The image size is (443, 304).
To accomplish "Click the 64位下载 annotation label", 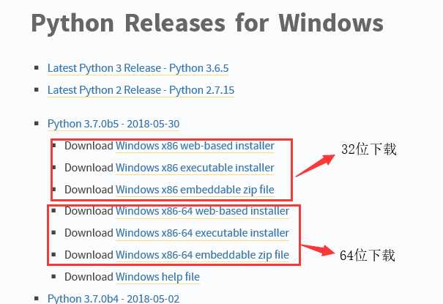I will click(367, 255).
